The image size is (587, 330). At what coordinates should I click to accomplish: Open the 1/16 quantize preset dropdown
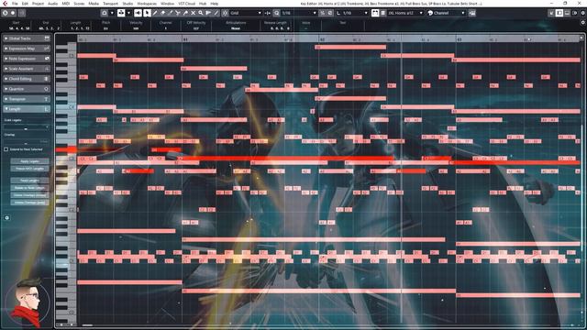(298, 13)
